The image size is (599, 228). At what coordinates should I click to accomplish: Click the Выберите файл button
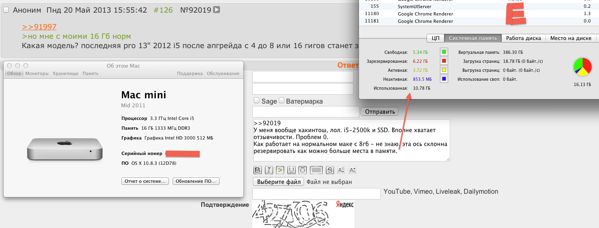point(278,182)
